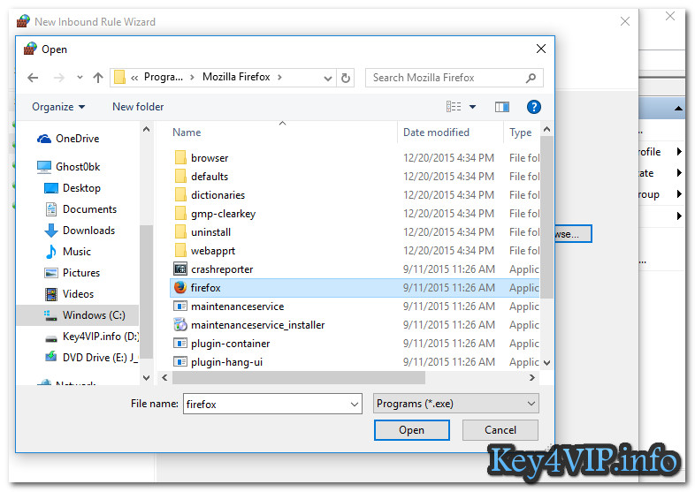Refresh the Mozilla Firefox folder view
This screenshot has width=695, height=492.
(345, 78)
